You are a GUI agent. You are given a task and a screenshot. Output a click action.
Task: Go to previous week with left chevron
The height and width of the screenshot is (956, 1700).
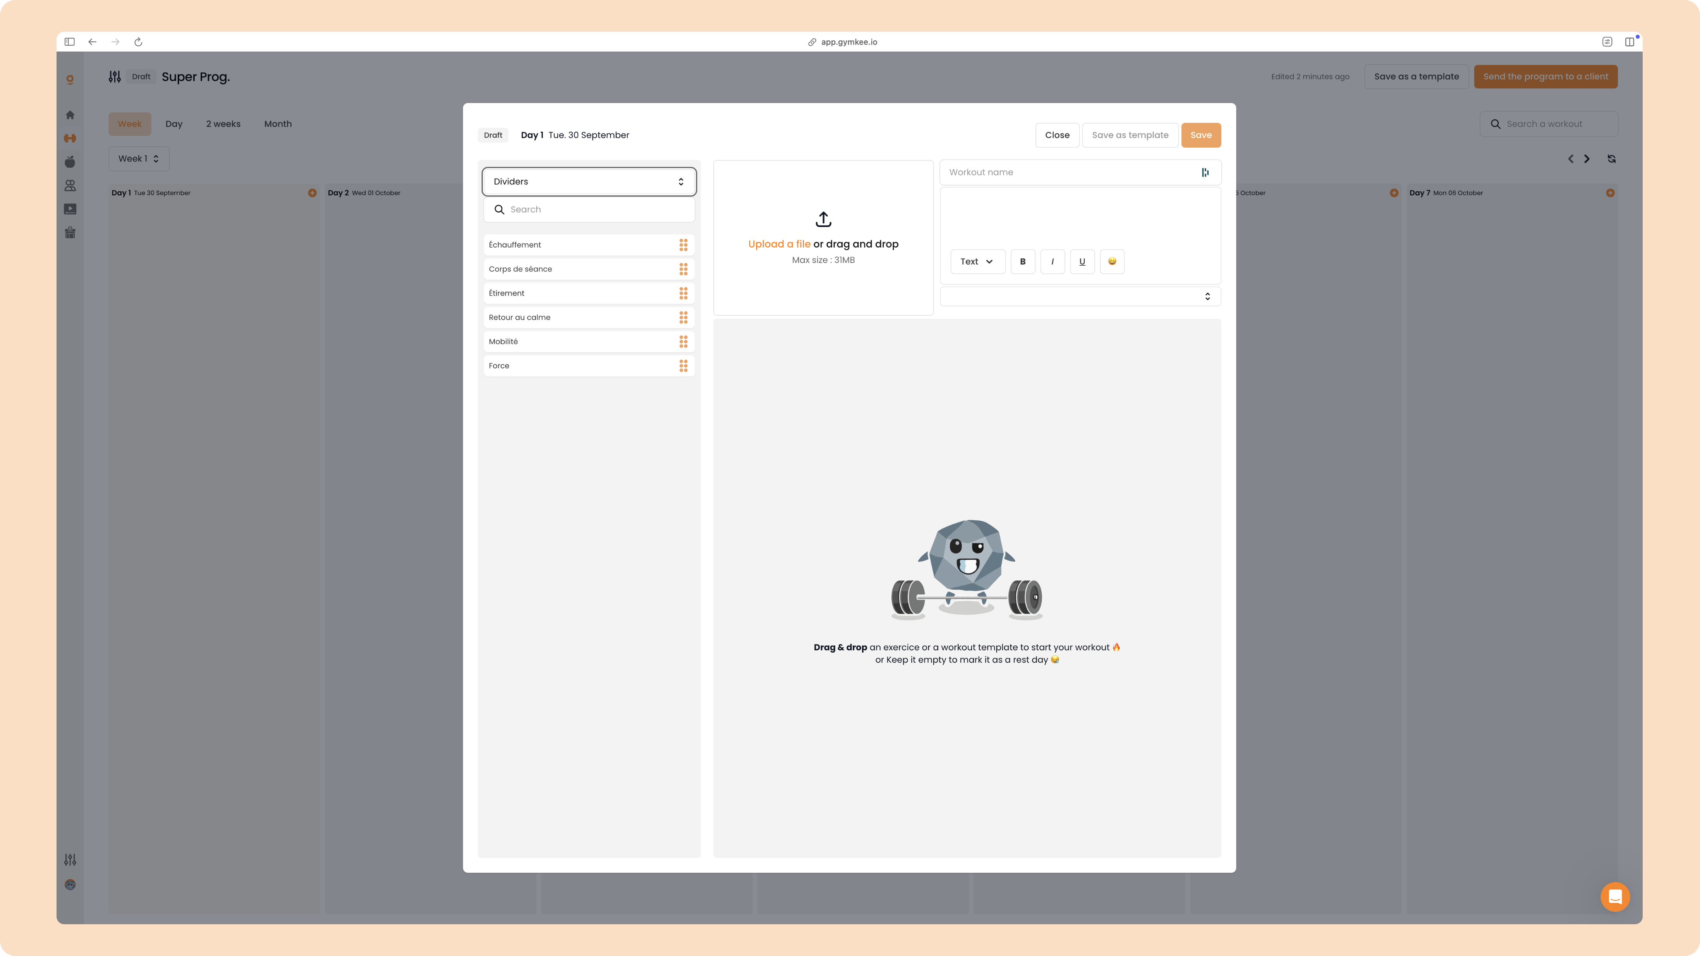(1571, 158)
